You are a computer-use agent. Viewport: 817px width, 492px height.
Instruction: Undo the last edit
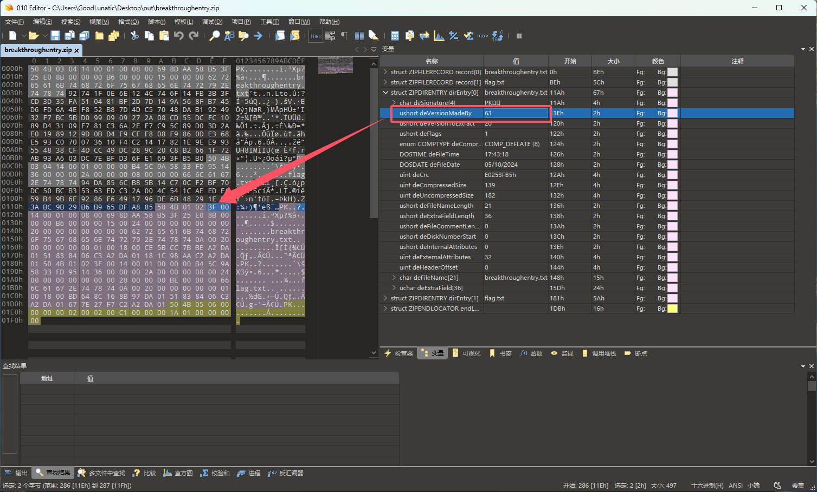pyautogui.click(x=178, y=36)
